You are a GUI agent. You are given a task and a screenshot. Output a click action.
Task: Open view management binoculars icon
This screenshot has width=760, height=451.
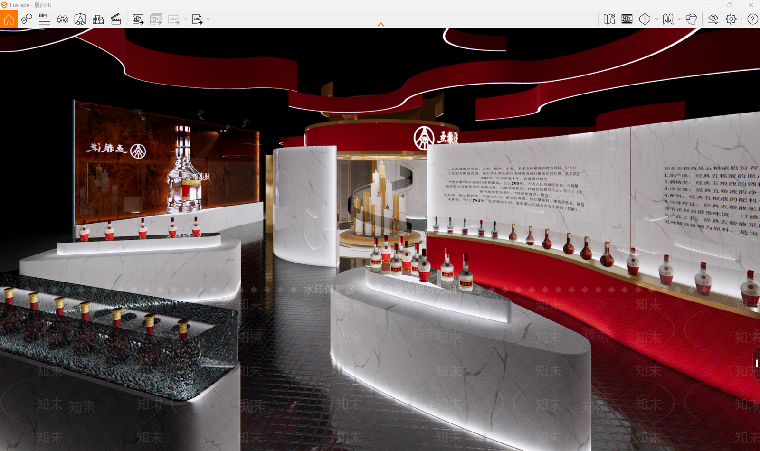[x=62, y=19]
